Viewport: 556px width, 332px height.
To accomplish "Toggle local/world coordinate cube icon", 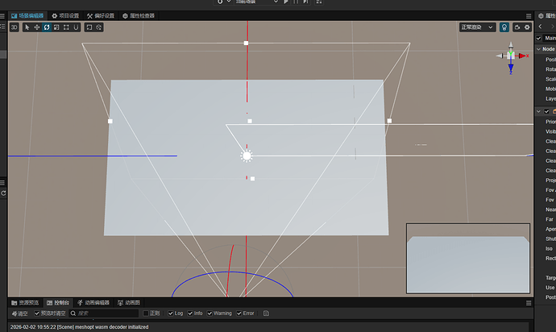I will 99,27.
